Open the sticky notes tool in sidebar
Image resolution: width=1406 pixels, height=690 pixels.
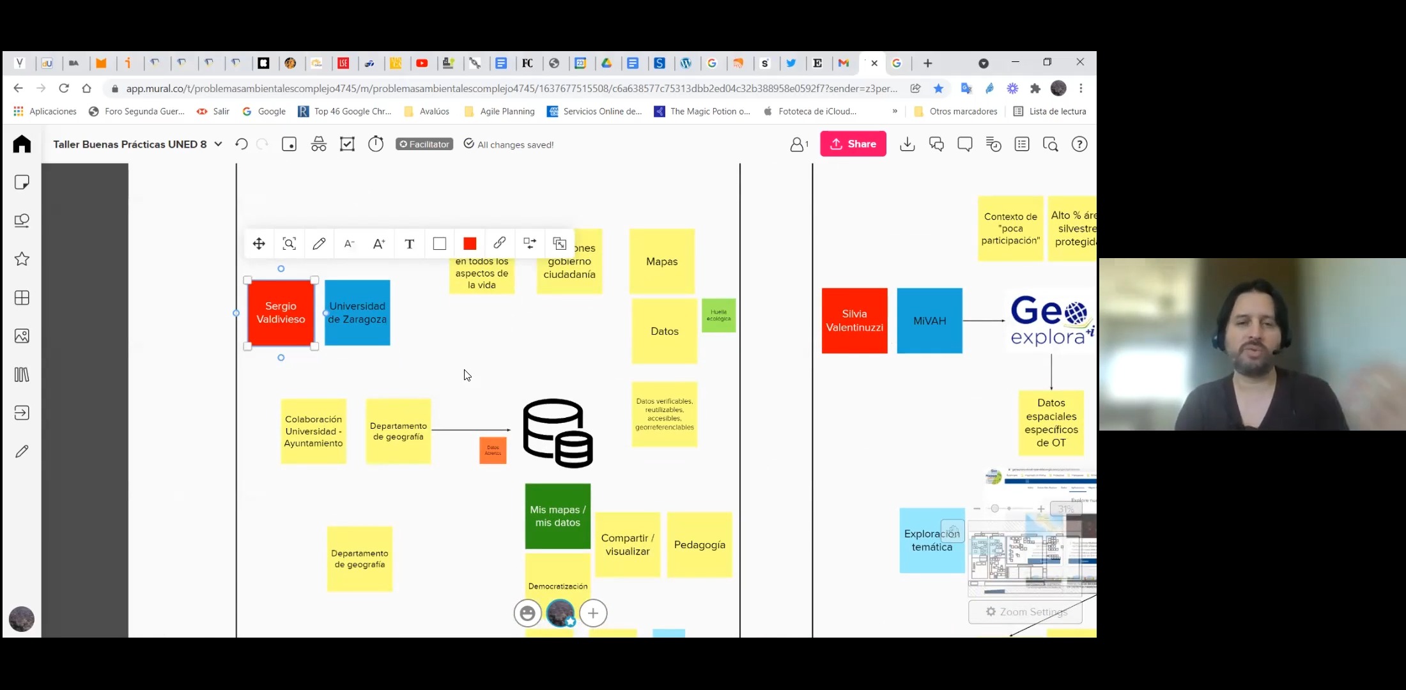(22, 183)
